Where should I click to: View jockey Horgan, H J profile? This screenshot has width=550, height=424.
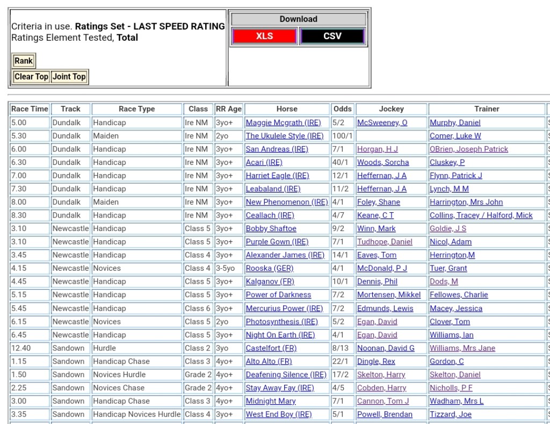click(378, 149)
